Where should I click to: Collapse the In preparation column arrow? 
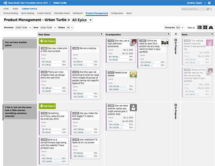tap(168, 34)
